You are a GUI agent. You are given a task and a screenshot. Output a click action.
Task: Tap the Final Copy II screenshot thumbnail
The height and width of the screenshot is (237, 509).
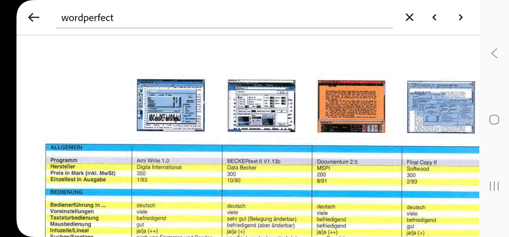(441, 107)
